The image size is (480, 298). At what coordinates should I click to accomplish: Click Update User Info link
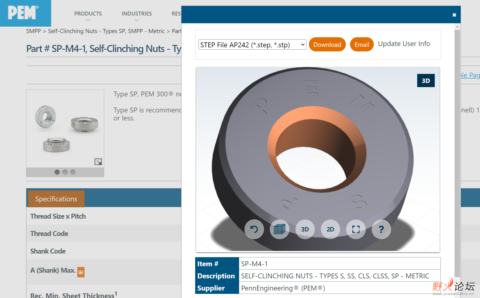[x=404, y=44]
